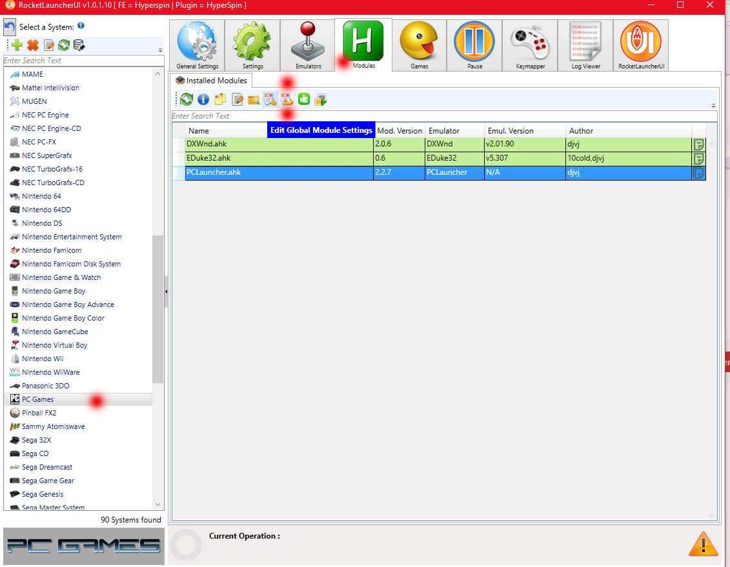Click the orange X delete-system icon
Screen dimensions: 730x567
coord(33,45)
